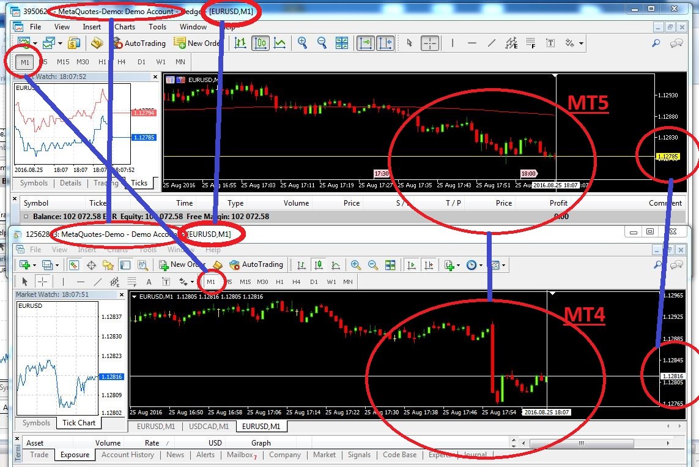
Task: Expand one-click trading triangle on MT4 chart
Action: pos(134,296)
